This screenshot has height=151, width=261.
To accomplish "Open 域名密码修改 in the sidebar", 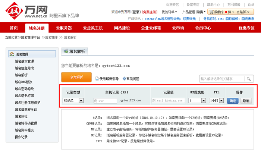I will click(x=24, y=89).
